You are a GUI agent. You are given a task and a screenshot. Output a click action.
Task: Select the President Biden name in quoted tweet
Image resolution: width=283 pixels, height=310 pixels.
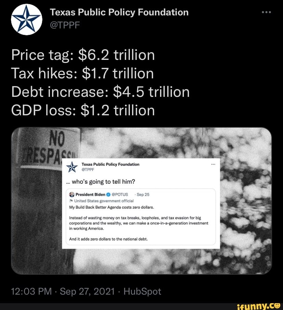[90, 194]
